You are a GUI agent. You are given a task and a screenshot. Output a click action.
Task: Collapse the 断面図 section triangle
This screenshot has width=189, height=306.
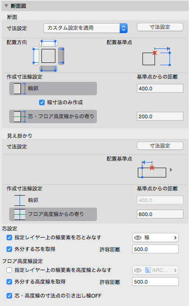click(6, 6)
